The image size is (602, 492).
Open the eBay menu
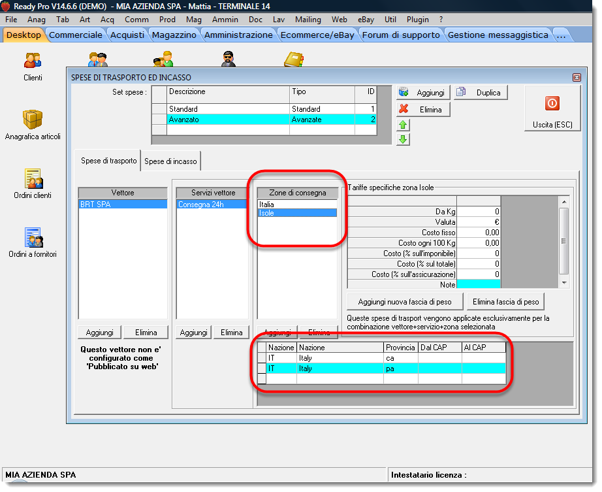tap(366, 20)
